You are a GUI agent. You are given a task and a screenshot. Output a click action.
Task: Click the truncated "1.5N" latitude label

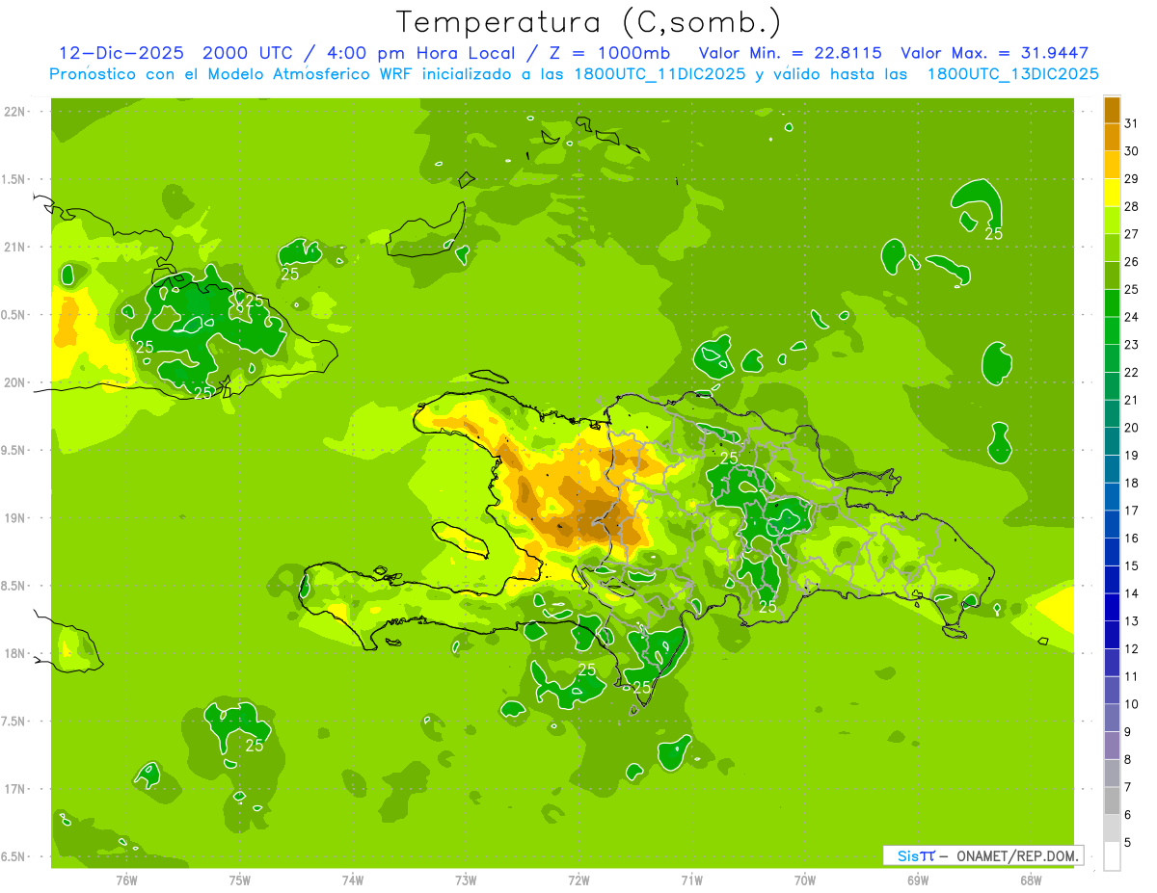pyautogui.click(x=13, y=179)
